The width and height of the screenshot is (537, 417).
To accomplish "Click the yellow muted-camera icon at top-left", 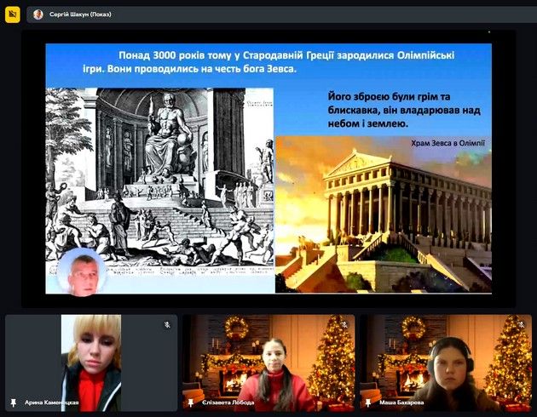I will coord(13,14).
